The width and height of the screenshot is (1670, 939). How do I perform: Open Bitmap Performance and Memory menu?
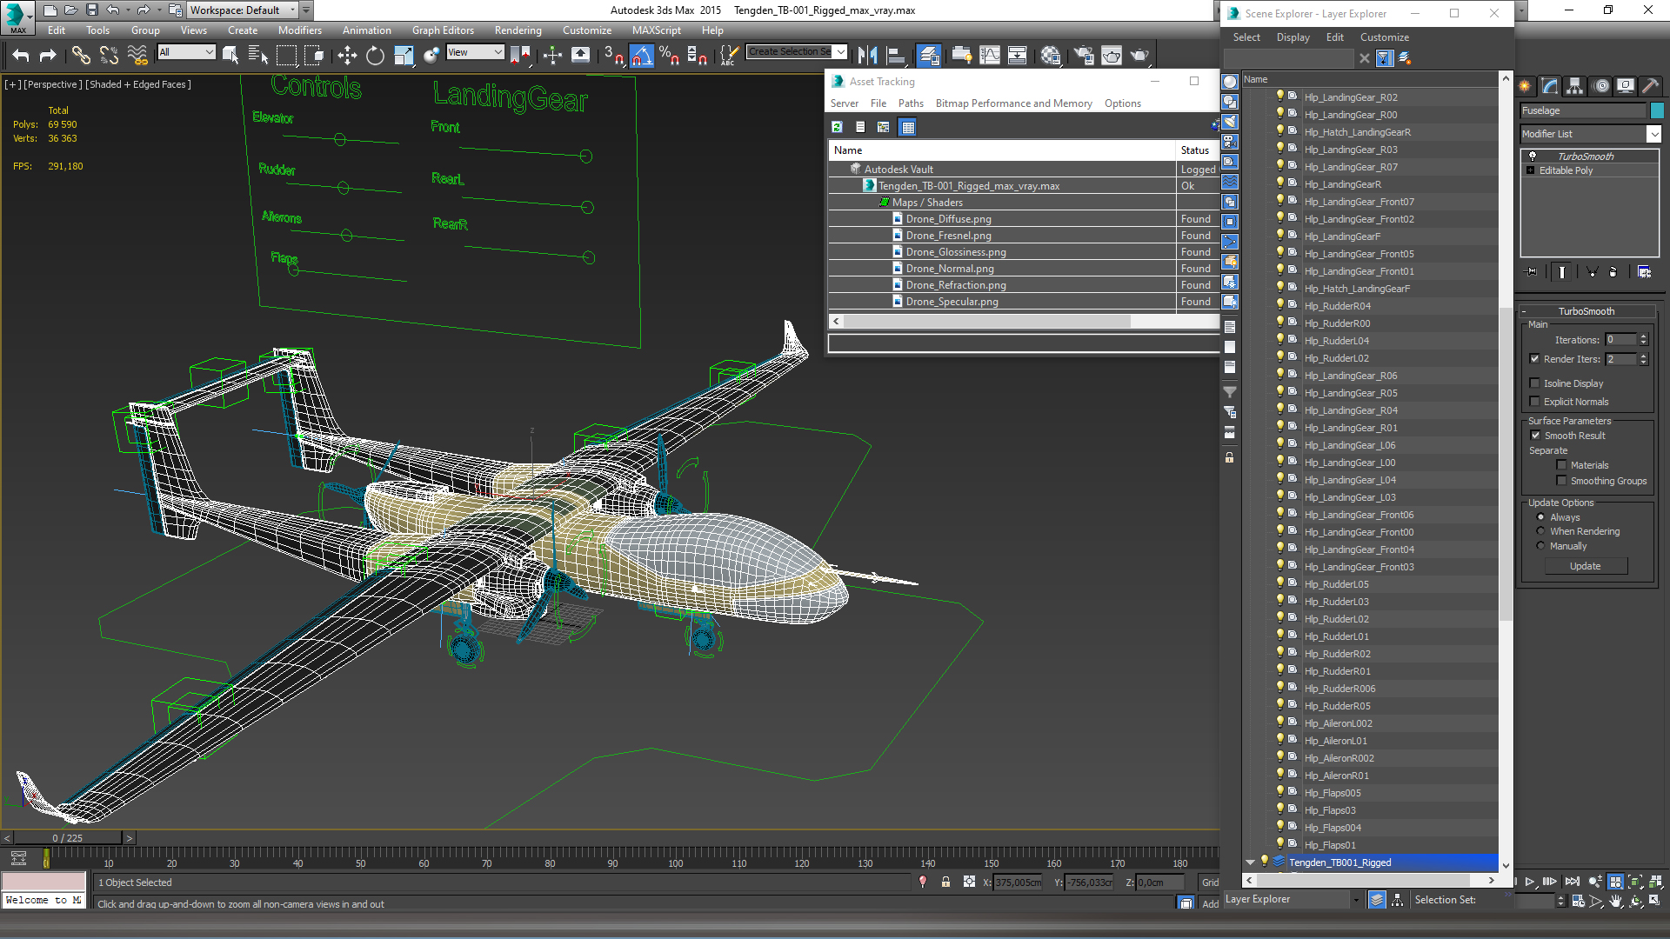point(1013,103)
